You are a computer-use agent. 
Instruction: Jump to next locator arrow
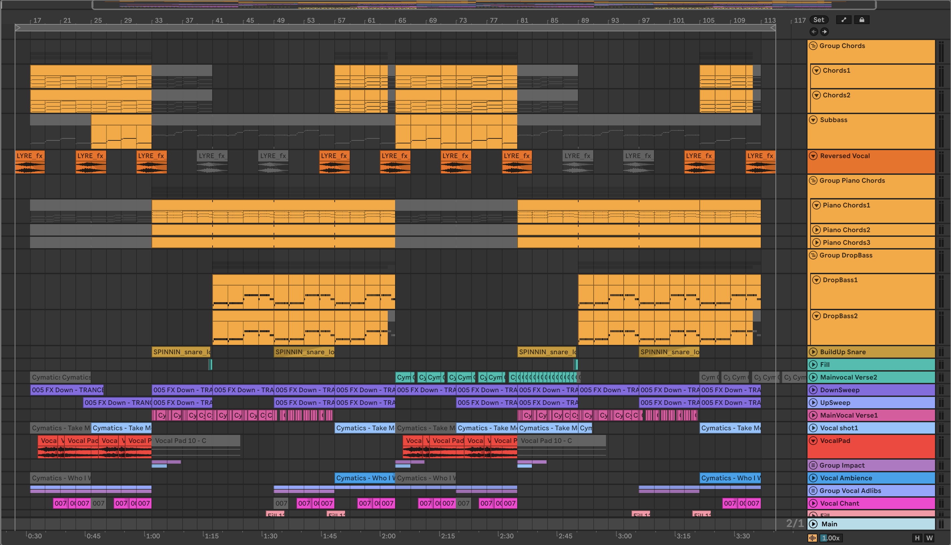point(825,32)
